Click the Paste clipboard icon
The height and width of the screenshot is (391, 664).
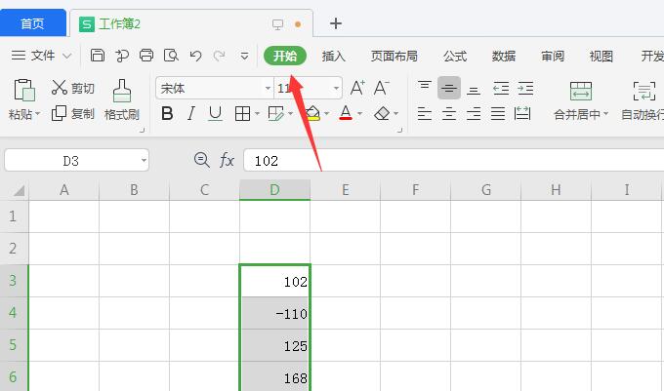click(x=24, y=90)
